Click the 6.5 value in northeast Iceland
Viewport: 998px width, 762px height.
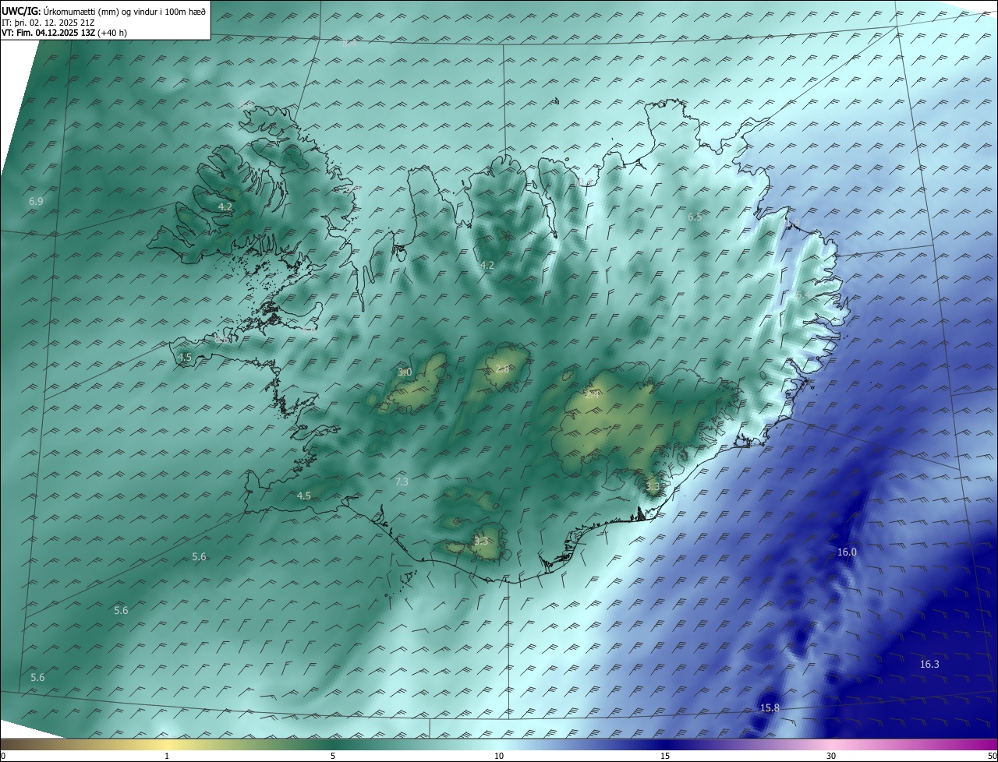[695, 217]
